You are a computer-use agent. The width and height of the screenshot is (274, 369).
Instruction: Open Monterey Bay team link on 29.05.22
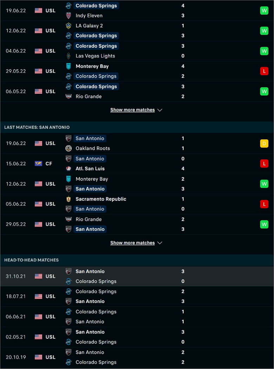click(x=92, y=66)
